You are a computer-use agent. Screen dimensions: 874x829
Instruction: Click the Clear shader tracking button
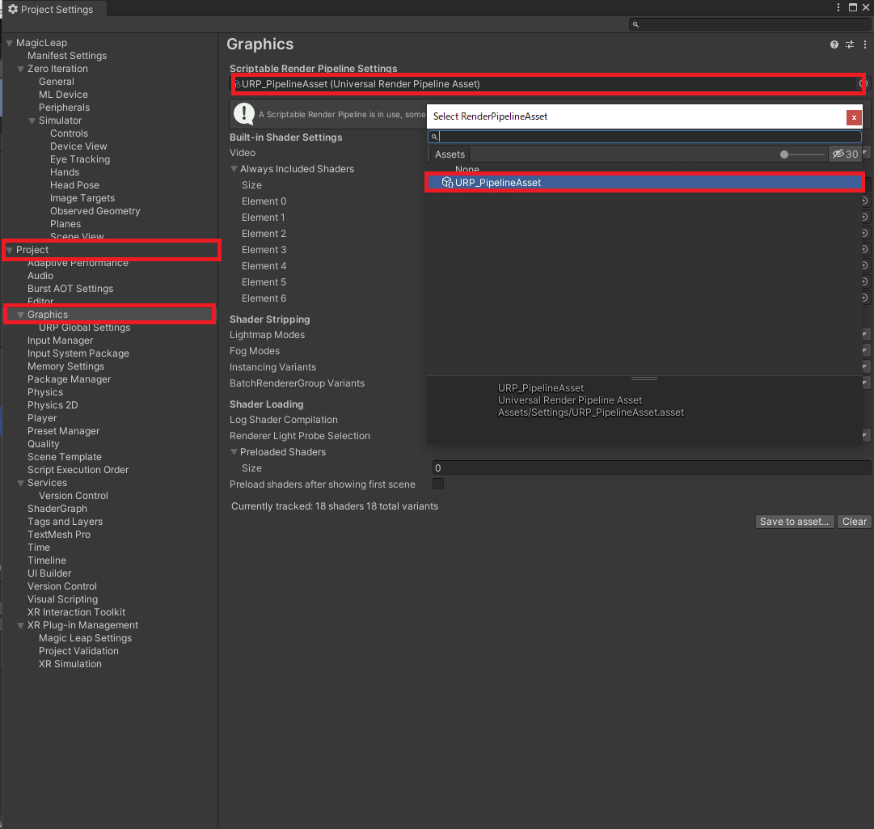(854, 522)
